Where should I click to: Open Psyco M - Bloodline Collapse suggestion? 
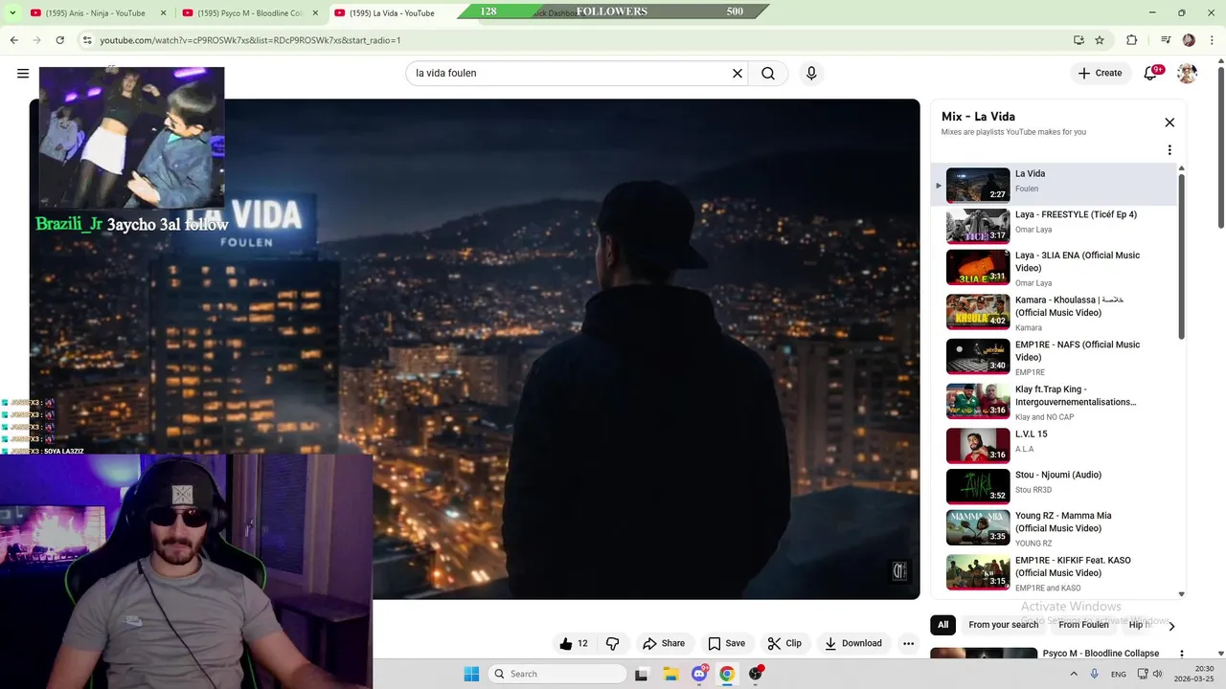(1101, 654)
